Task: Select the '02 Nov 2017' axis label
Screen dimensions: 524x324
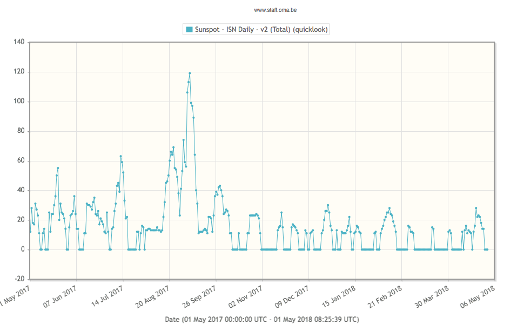Action: click(245, 298)
